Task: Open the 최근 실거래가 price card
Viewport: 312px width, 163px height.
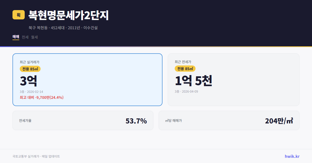Action: [87, 79]
